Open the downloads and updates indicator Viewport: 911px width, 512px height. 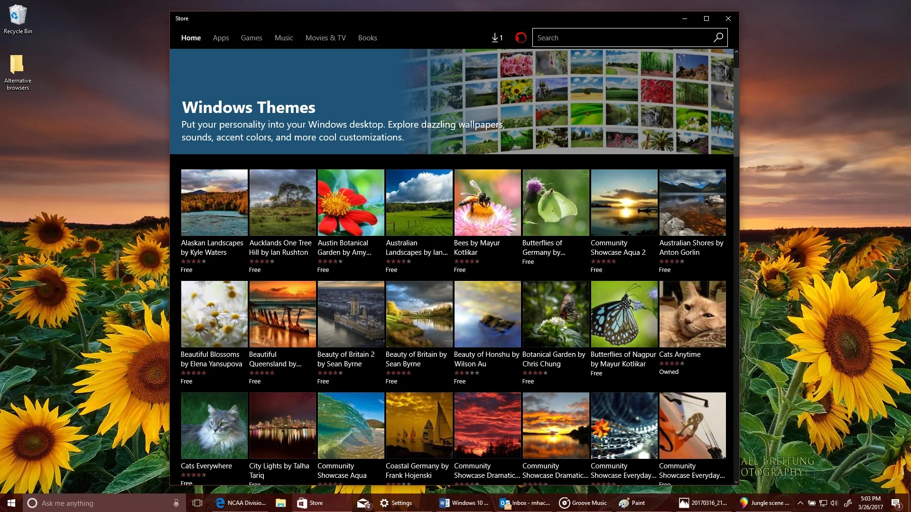pyautogui.click(x=497, y=37)
